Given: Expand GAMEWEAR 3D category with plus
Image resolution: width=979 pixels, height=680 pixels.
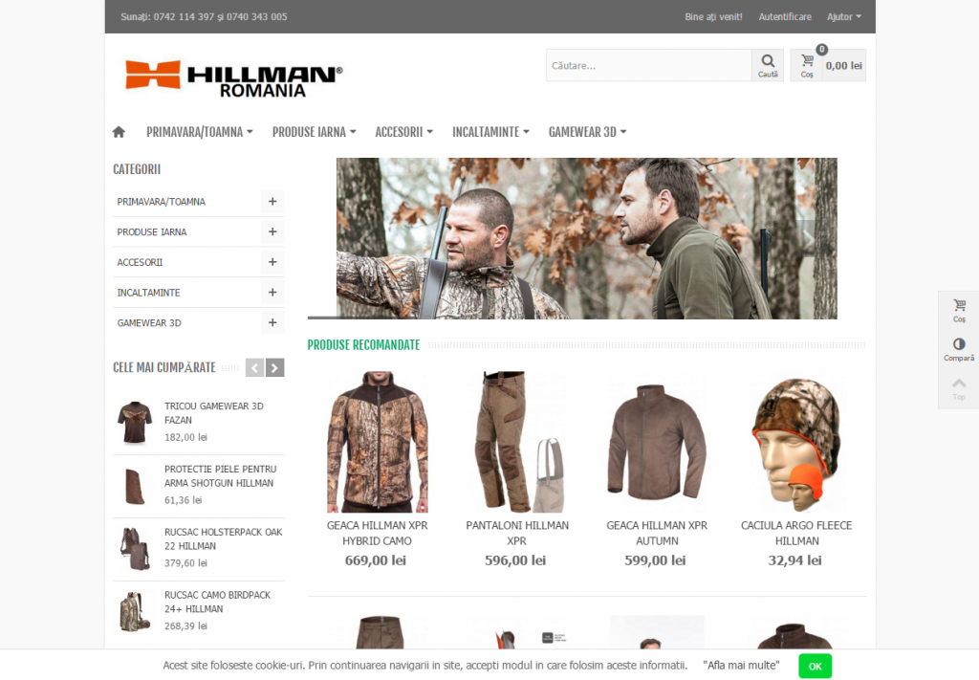Looking at the screenshot, I should click(x=272, y=323).
